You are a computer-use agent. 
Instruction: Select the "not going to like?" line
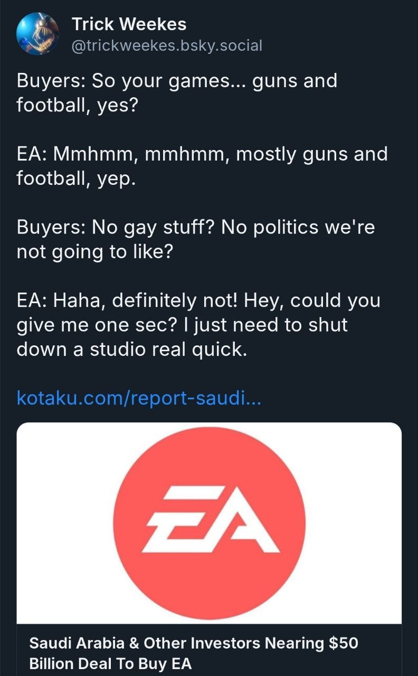click(94, 251)
